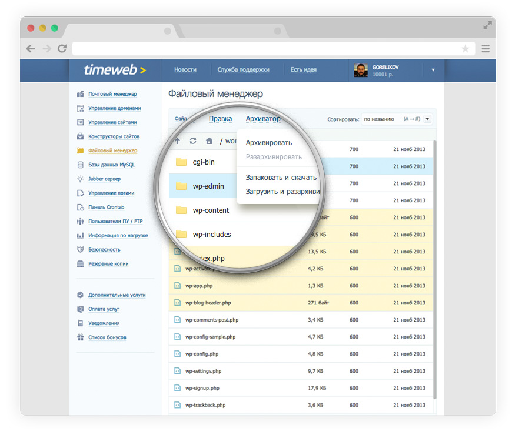512x435 pixels.
Task: Click the Информация по нагрузке chart icon
Action: click(80, 236)
